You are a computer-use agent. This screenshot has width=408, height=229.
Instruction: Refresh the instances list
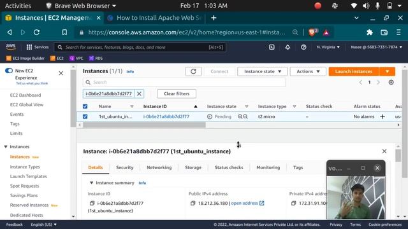pyautogui.click(x=193, y=71)
